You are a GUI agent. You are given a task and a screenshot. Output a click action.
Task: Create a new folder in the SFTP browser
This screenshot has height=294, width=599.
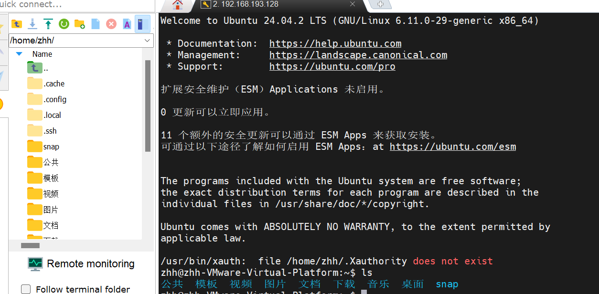(x=80, y=24)
